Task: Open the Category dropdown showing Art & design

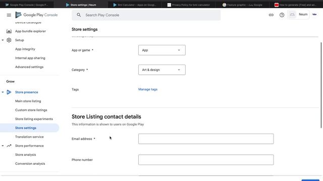Action: coord(161,70)
